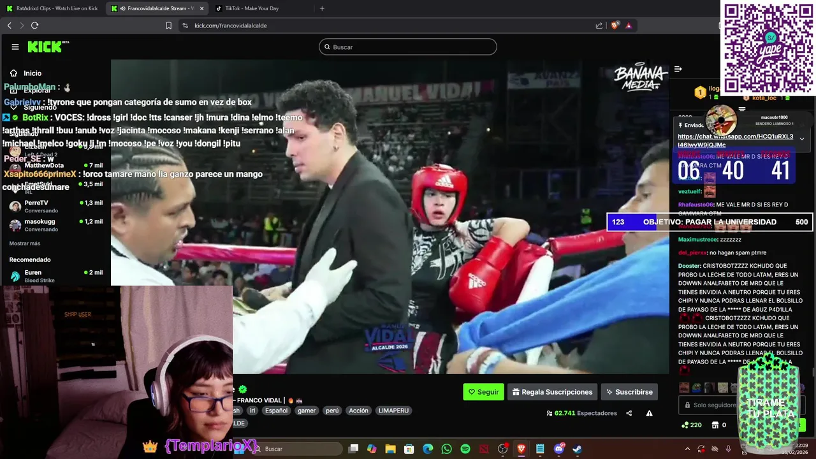Open the Kick hamburger sidebar menu

tap(15, 47)
